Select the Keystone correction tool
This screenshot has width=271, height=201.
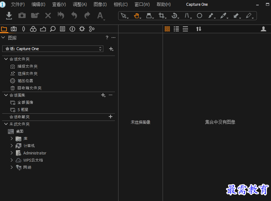[188, 16]
